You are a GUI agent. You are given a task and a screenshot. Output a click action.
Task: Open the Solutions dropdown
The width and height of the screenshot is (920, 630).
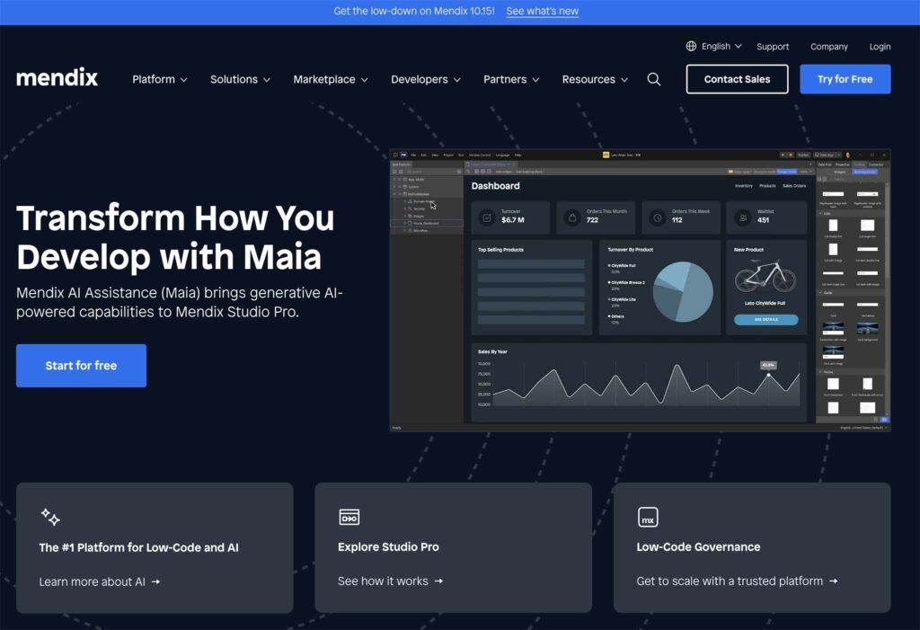click(x=240, y=79)
